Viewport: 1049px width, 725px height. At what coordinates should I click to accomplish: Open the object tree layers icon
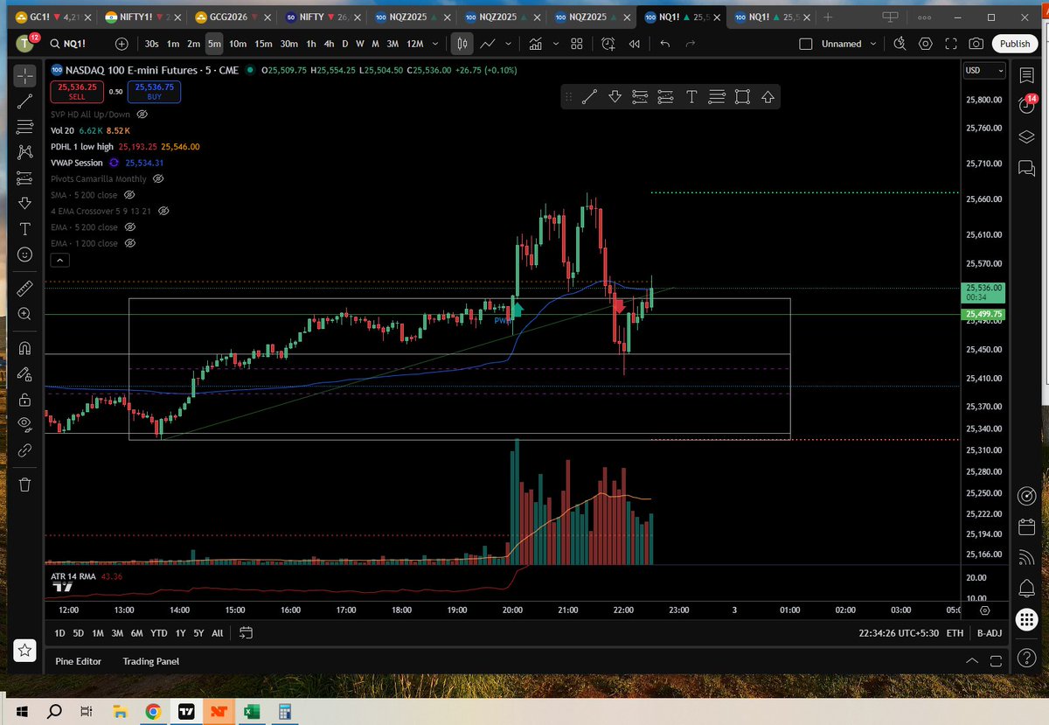click(x=1026, y=136)
